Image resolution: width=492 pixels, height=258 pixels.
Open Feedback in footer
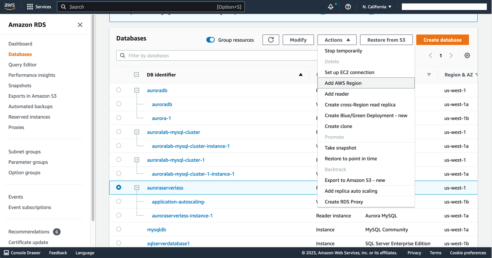pos(58,253)
